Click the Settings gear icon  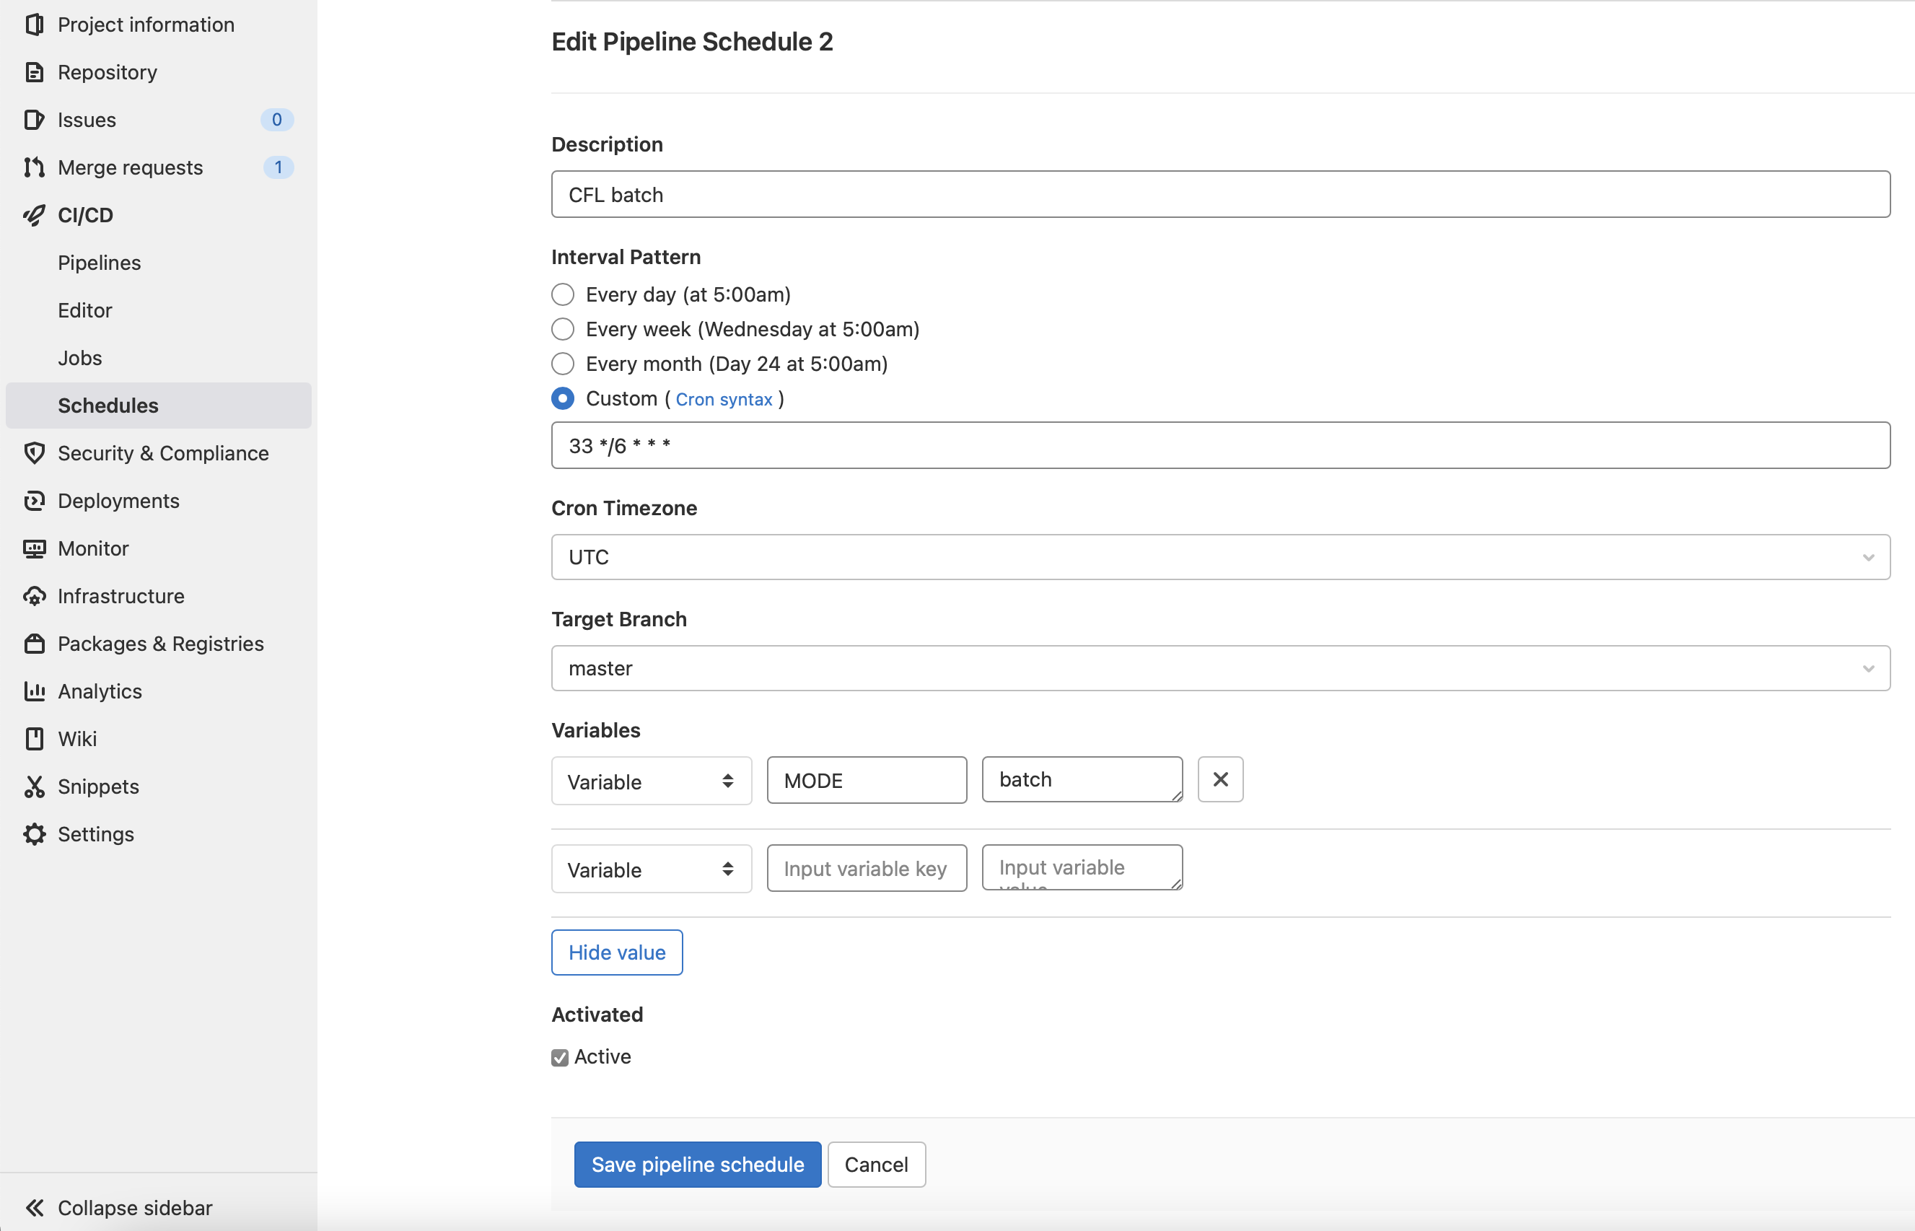click(x=34, y=833)
